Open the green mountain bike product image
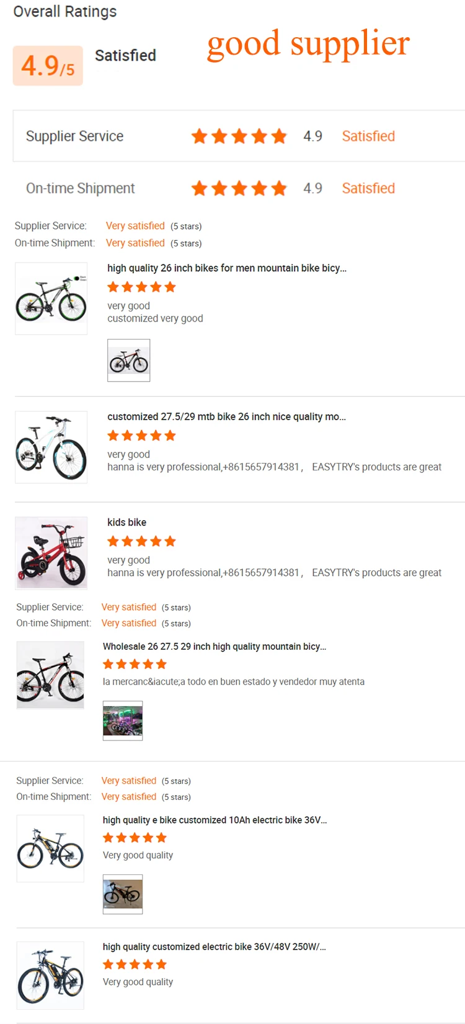 tap(51, 299)
